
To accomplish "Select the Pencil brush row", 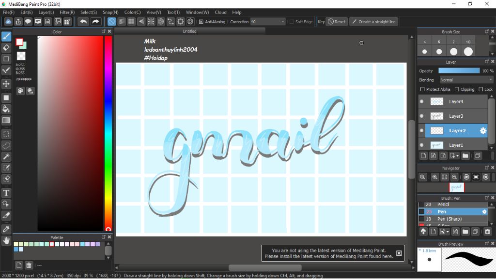I will [453, 205].
